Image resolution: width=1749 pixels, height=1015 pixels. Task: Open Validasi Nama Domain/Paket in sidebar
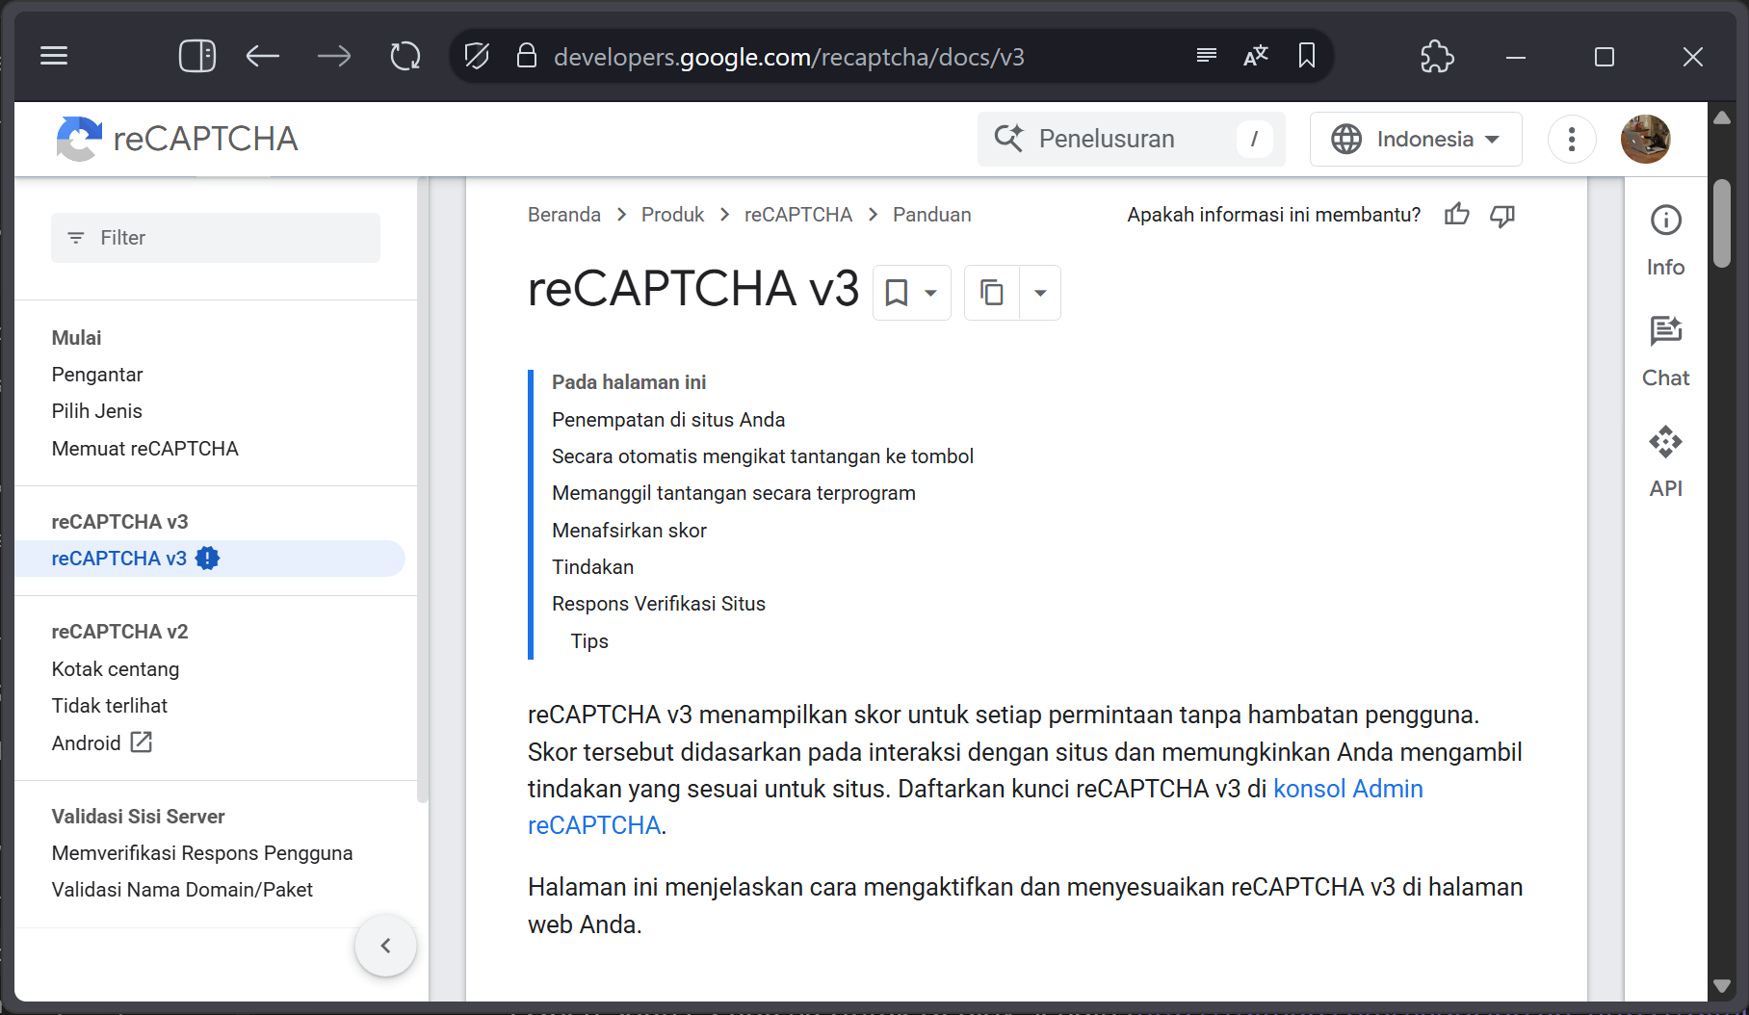point(182,890)
